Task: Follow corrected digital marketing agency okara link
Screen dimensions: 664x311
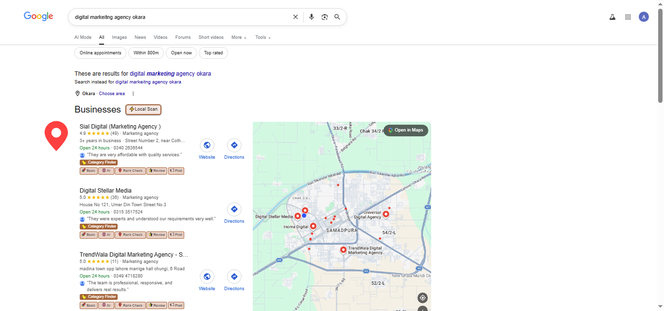Action: 170,74
